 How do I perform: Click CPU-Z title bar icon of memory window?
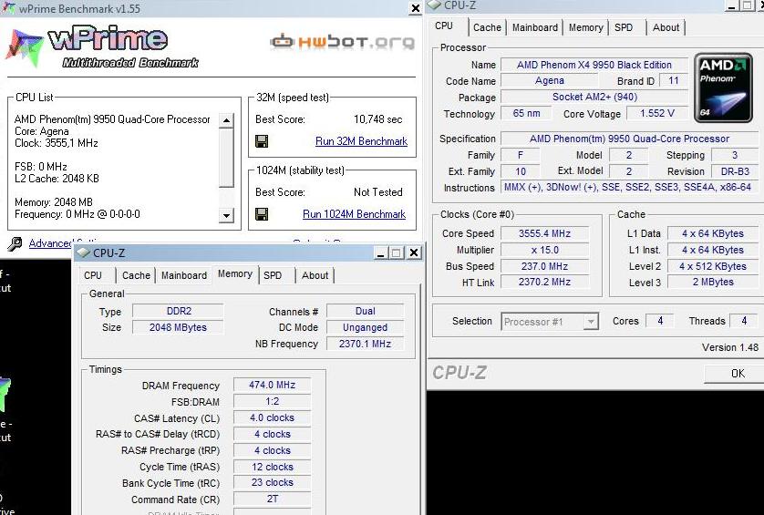pyautogui.click(x=83, y=252)
